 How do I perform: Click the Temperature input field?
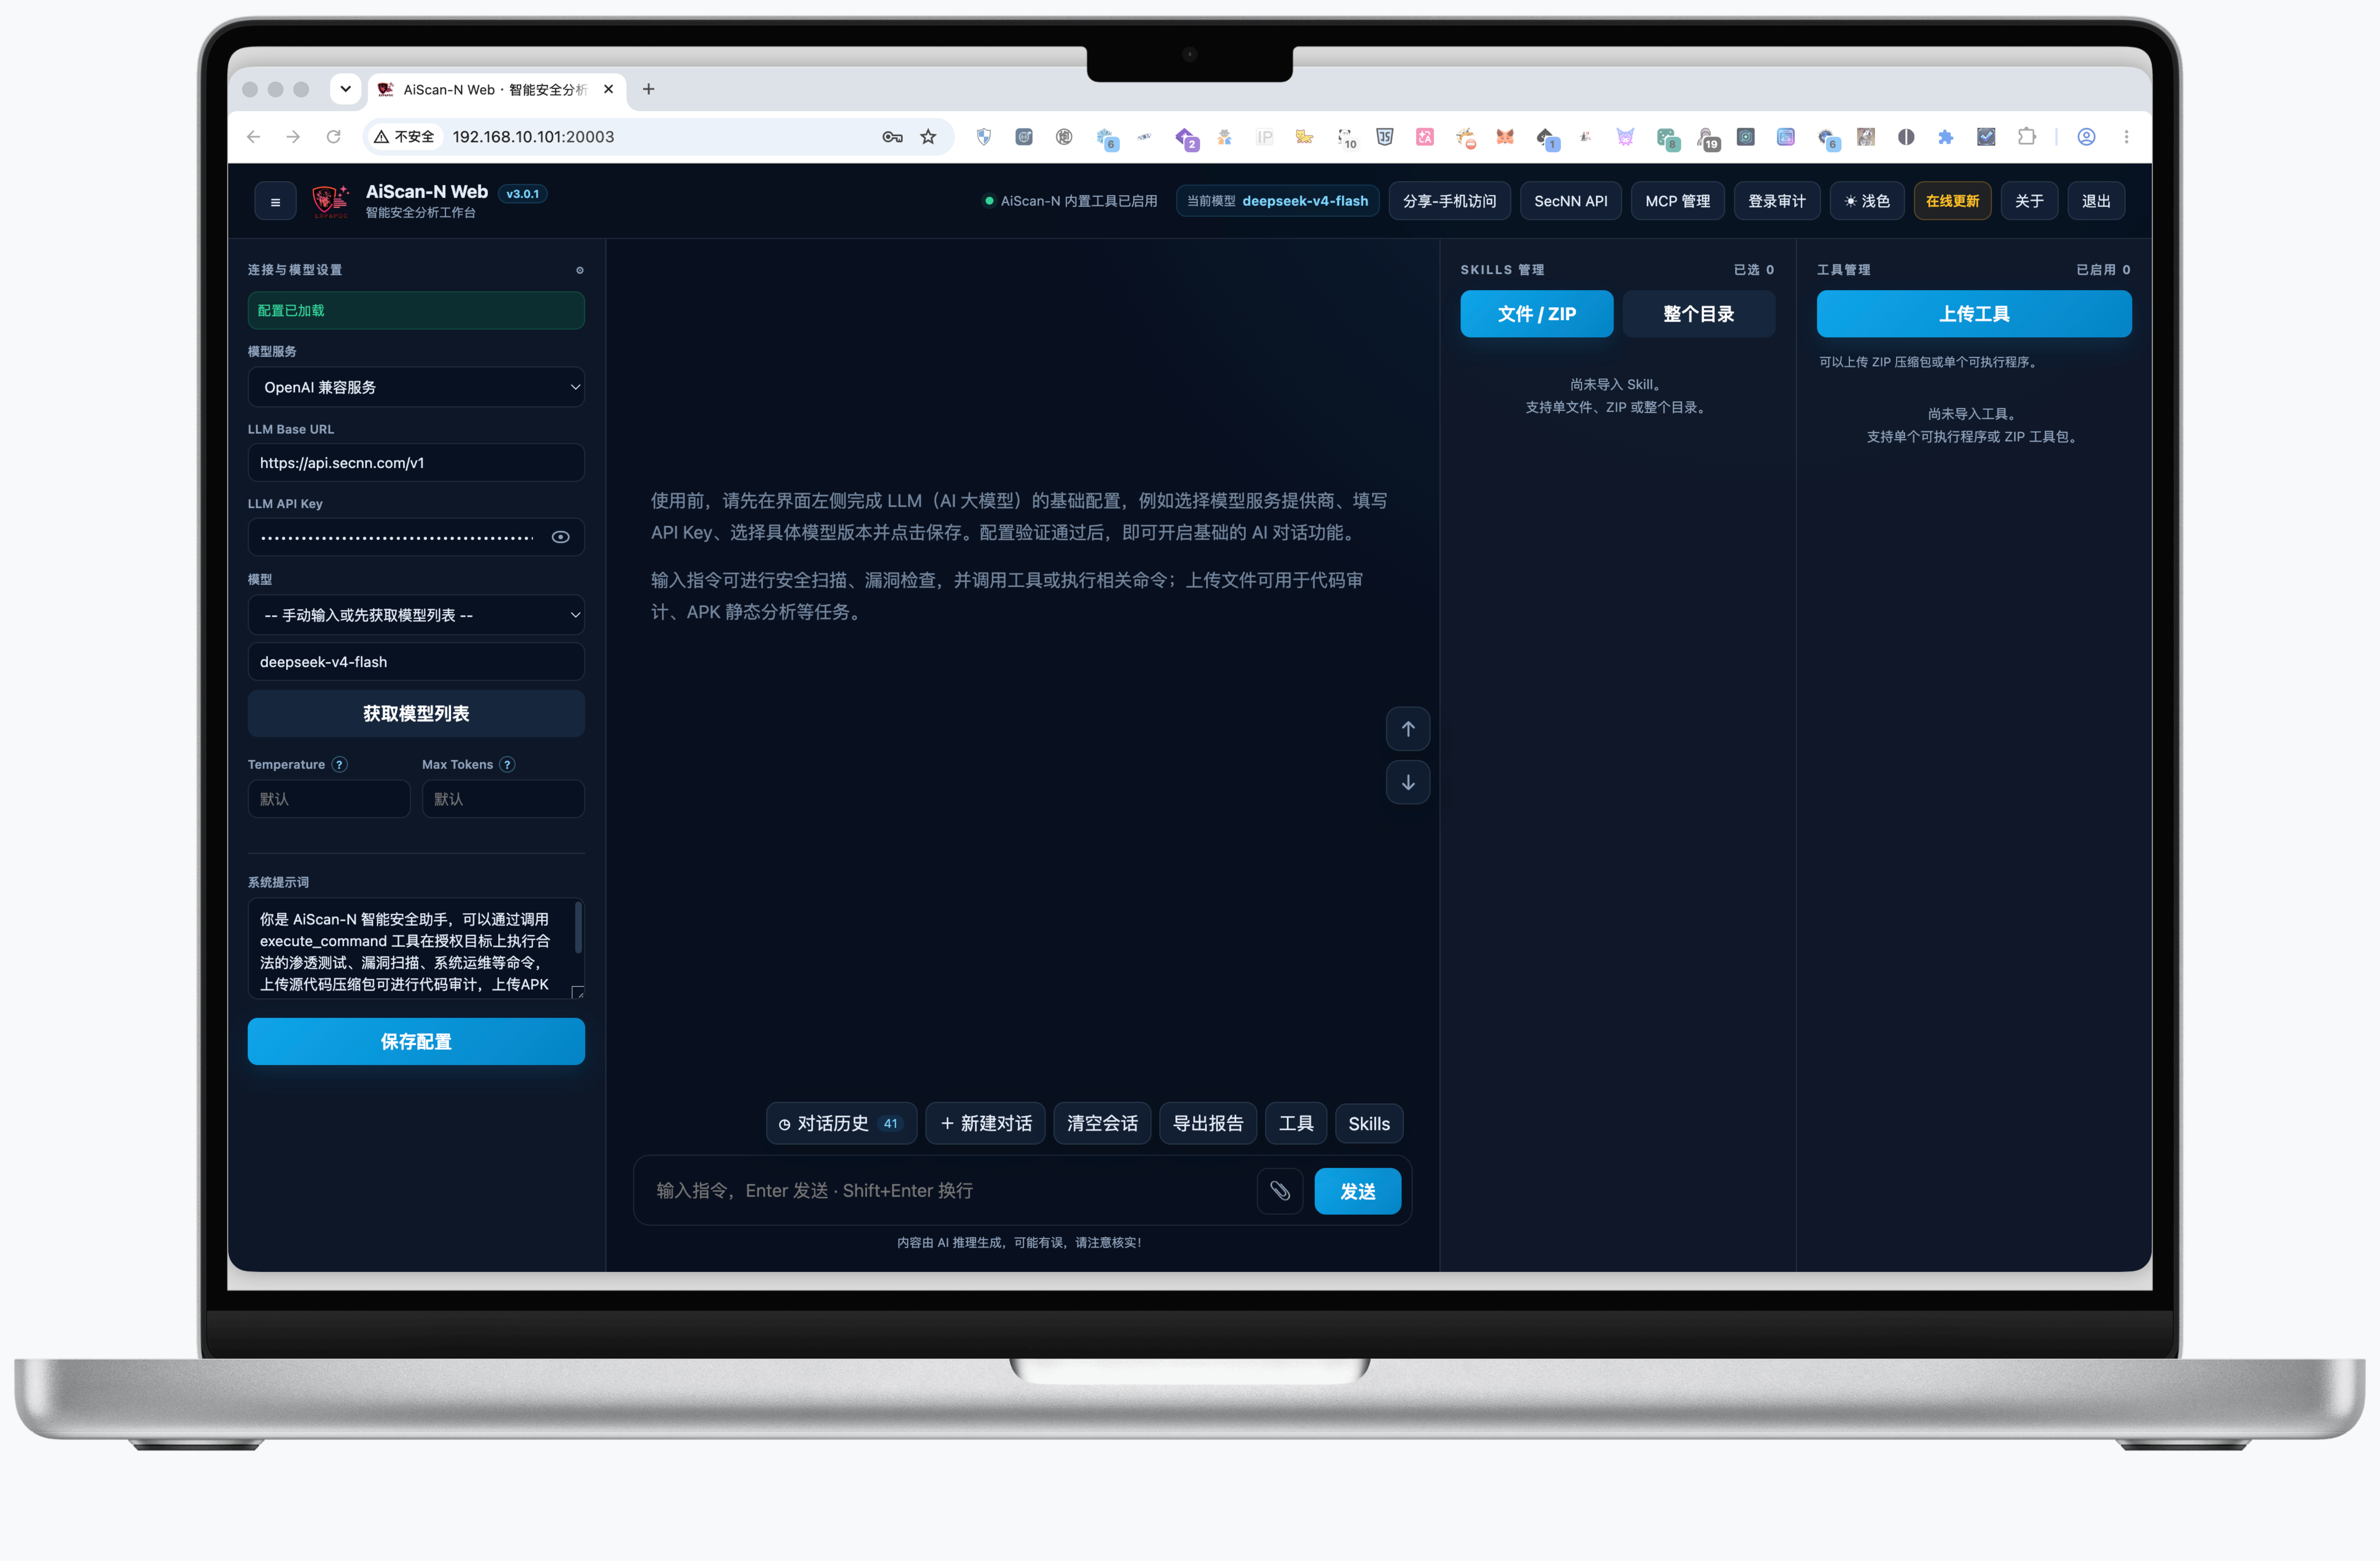tap(329, 799)
